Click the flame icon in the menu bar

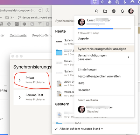125,2
